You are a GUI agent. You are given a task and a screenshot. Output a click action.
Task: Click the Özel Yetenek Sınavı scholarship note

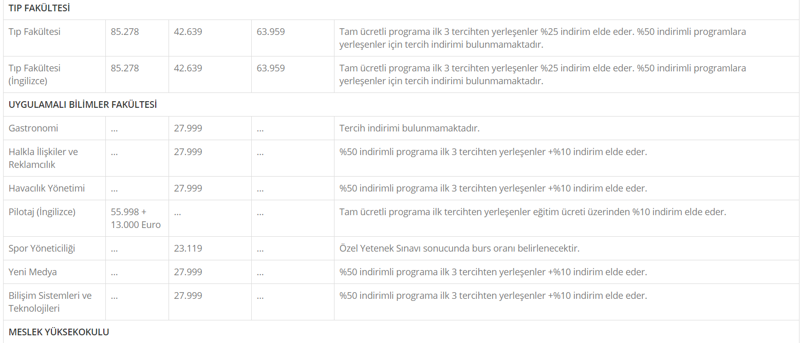(459, 249)
